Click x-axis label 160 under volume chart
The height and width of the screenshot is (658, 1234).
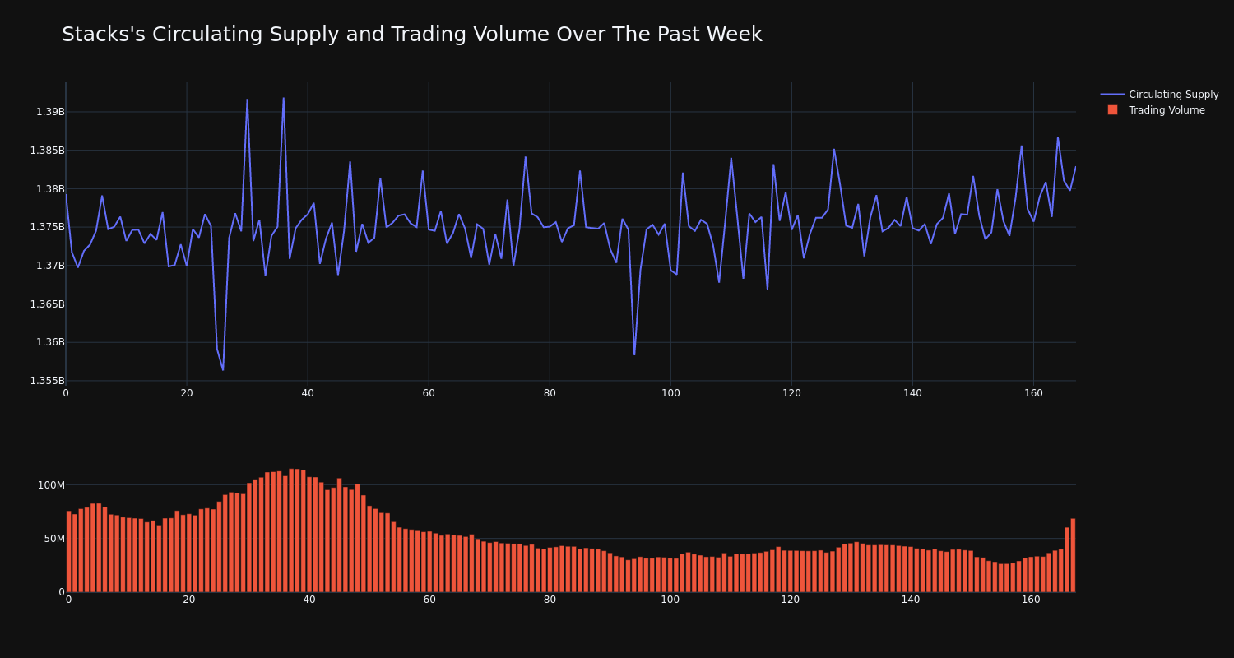(x=1031, y=600)
